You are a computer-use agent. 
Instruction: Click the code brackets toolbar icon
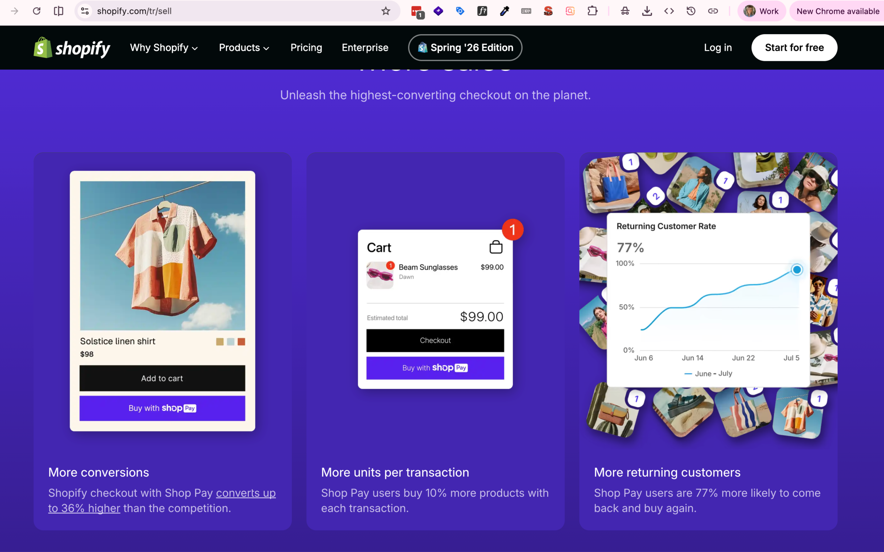(669, 11)
